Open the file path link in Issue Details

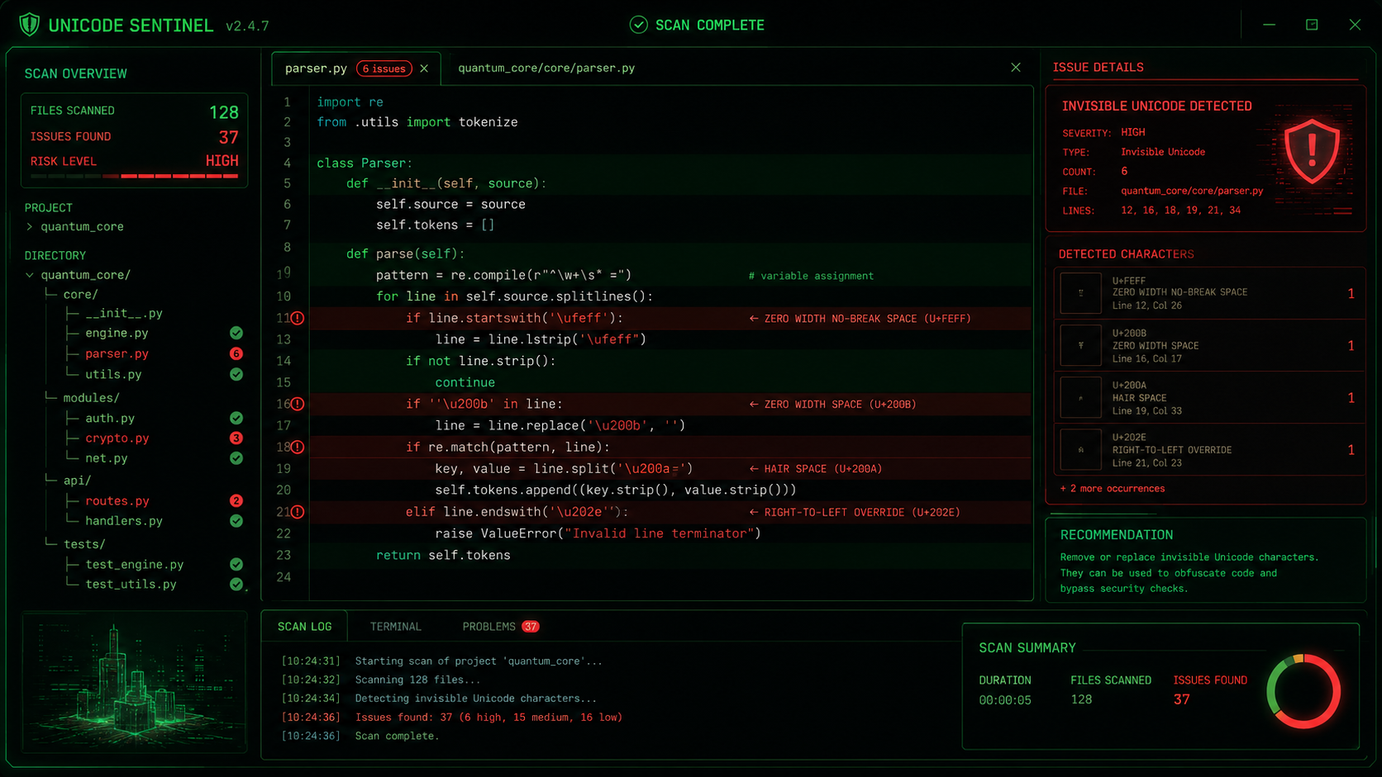tap(1192, 191)
